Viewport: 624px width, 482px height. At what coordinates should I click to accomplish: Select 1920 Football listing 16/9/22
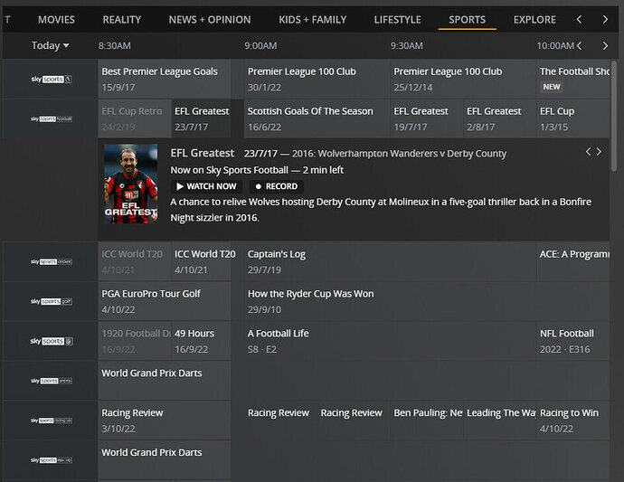(x=135, y=341)
